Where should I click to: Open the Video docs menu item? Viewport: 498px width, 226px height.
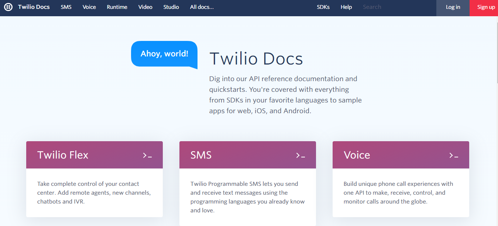click(x=145, y=7)
